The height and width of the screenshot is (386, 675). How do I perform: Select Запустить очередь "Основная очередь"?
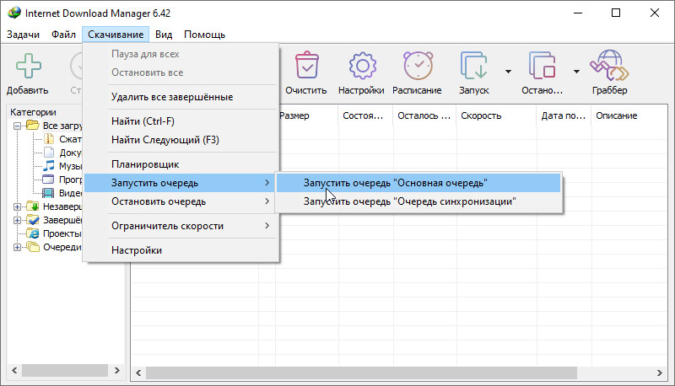395,182
